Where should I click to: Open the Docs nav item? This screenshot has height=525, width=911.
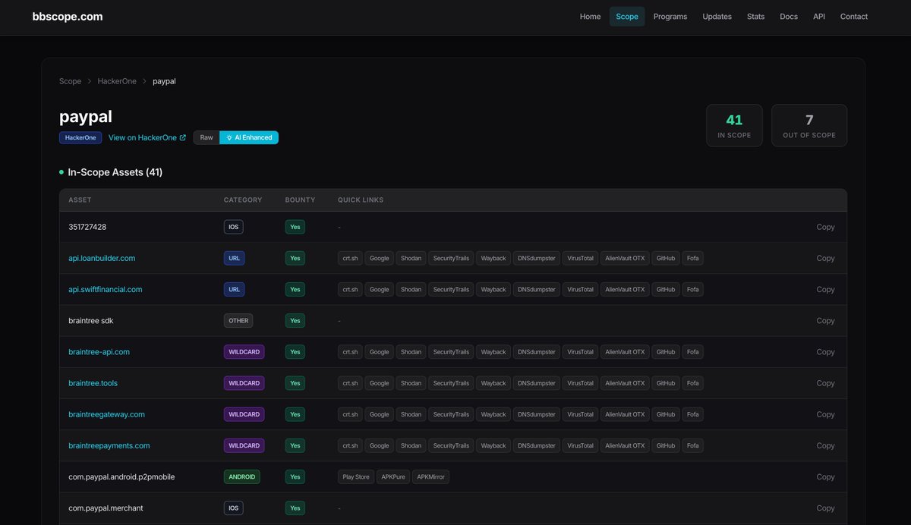coord(789,17)
